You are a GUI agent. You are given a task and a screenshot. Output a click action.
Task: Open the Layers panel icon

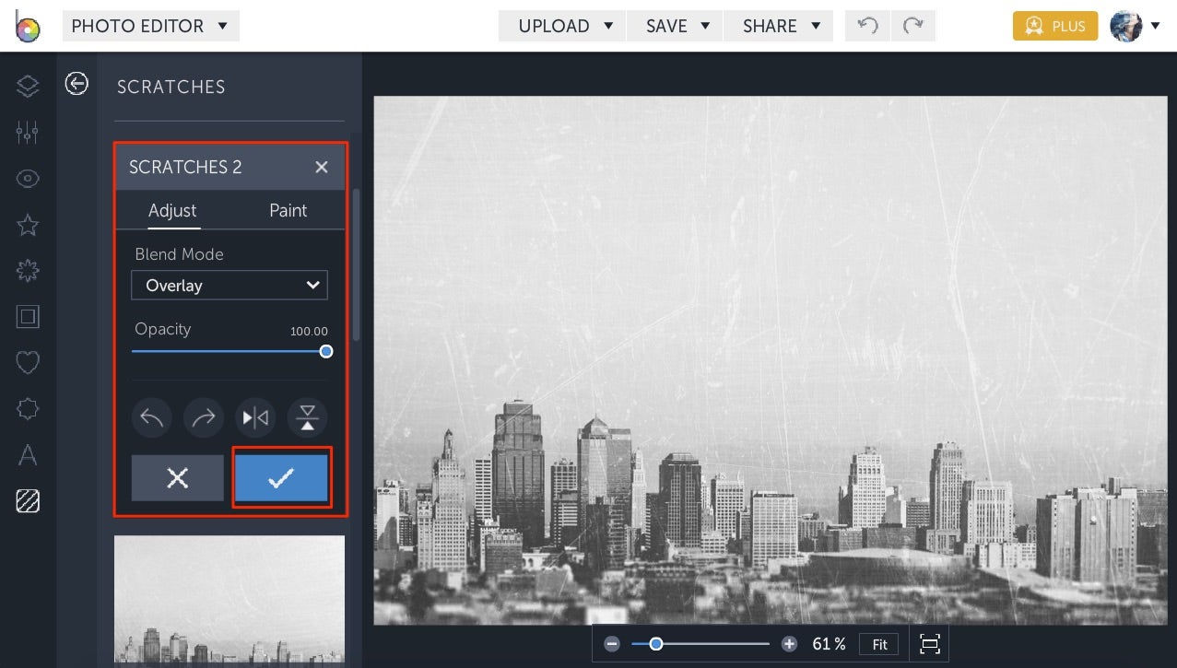27,86
